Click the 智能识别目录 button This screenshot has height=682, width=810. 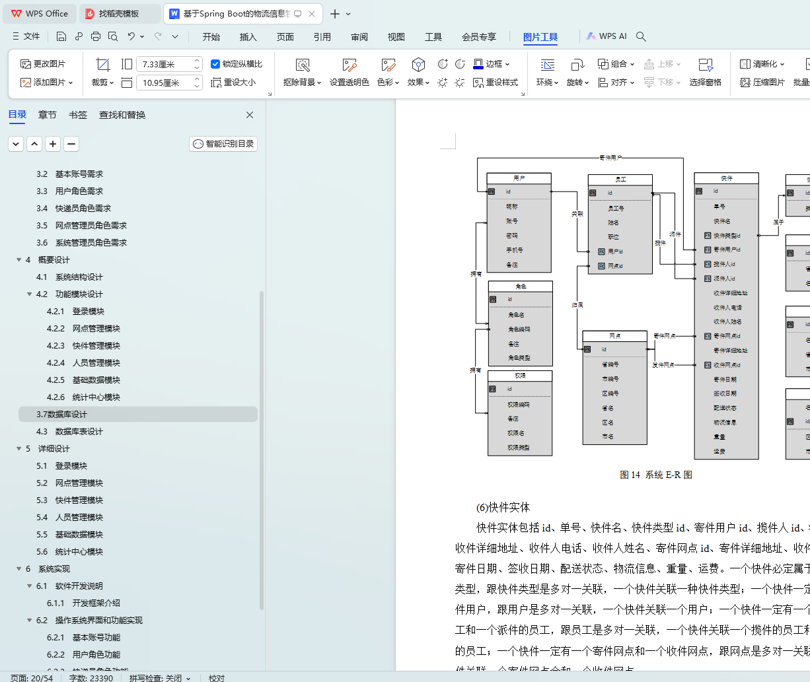(x=223, y=143)
